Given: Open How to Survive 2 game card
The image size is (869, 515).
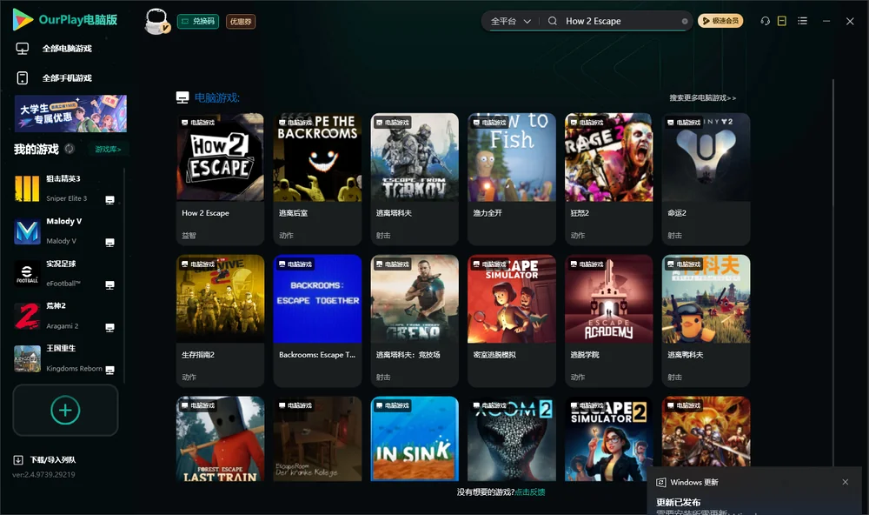Looking at the screenshot, I should point(220,321).
